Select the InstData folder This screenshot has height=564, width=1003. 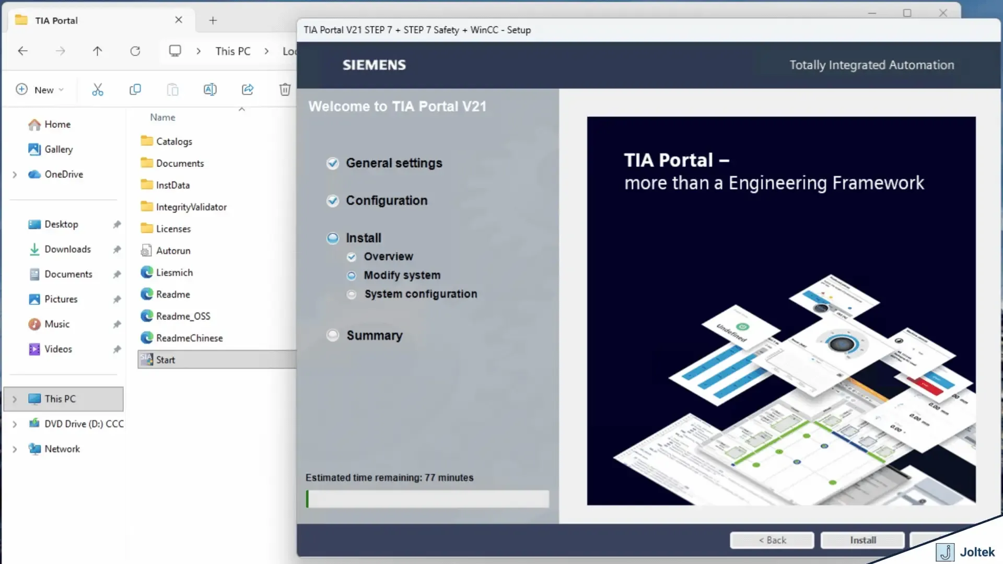165,185
